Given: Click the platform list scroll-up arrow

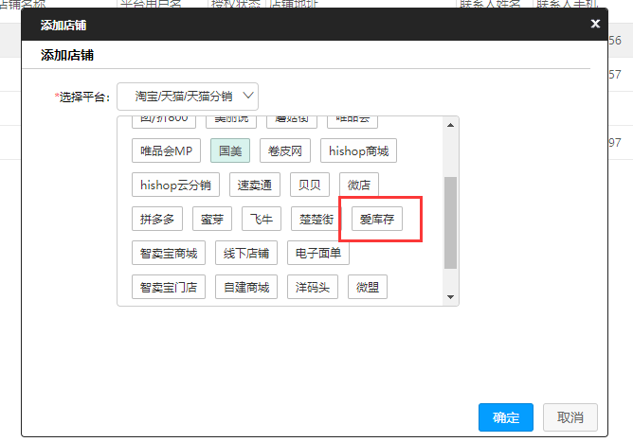Looking at the screenshot, I should 450,125.
